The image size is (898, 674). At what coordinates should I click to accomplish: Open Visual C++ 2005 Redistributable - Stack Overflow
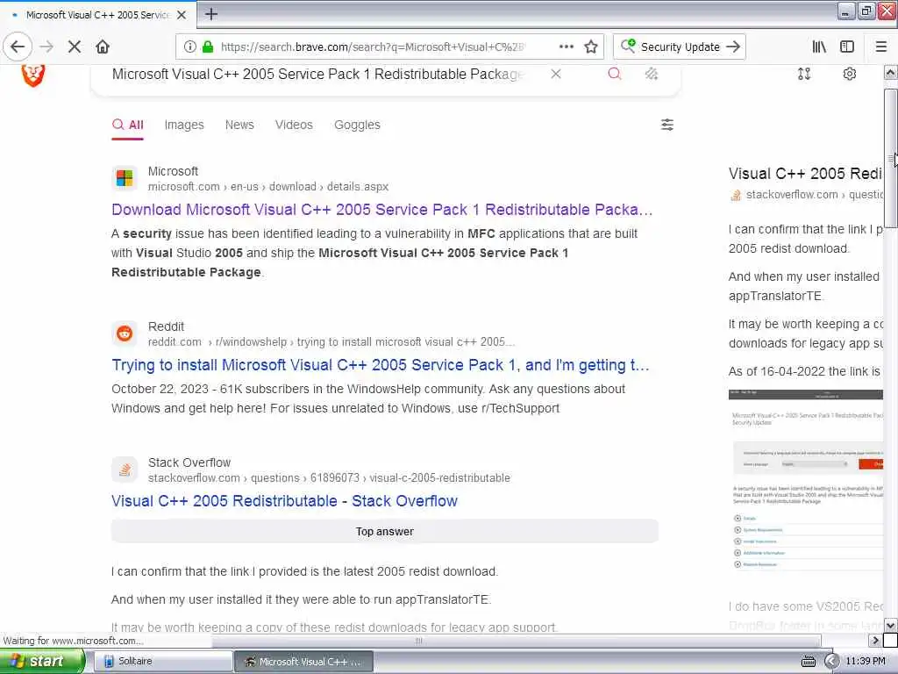click(x=285, y=501)
